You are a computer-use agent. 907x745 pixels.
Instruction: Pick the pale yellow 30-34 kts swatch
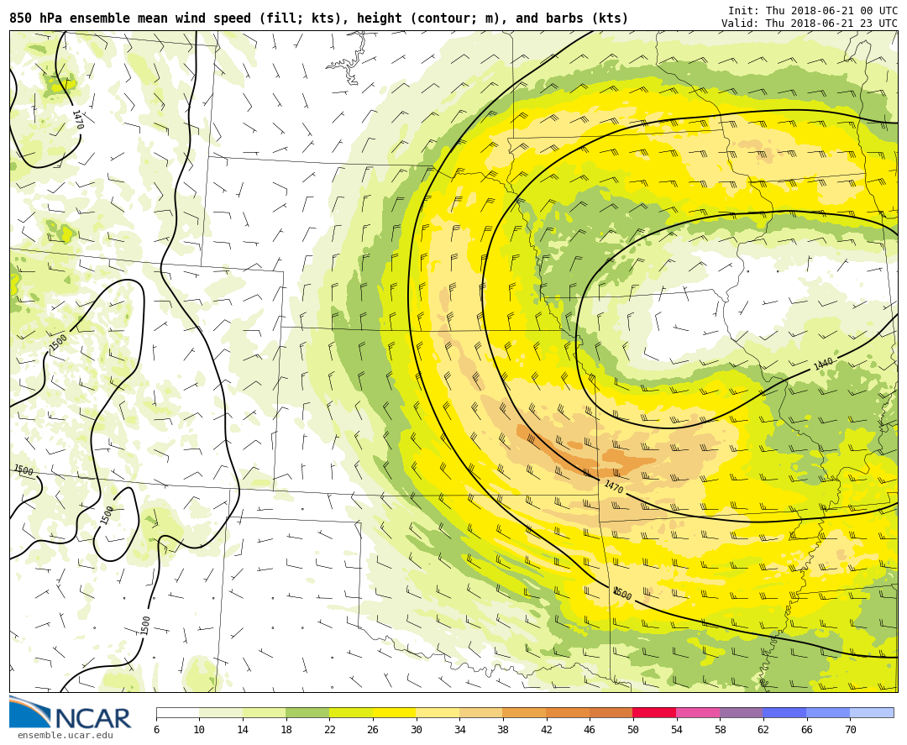click(438, 712)
